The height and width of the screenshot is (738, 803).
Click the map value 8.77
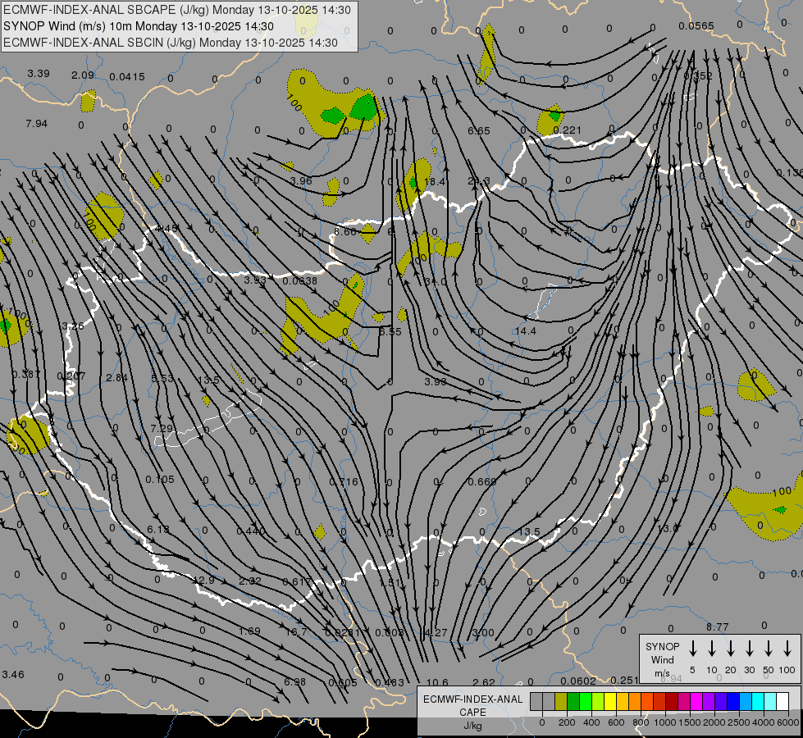click(717, 626)
